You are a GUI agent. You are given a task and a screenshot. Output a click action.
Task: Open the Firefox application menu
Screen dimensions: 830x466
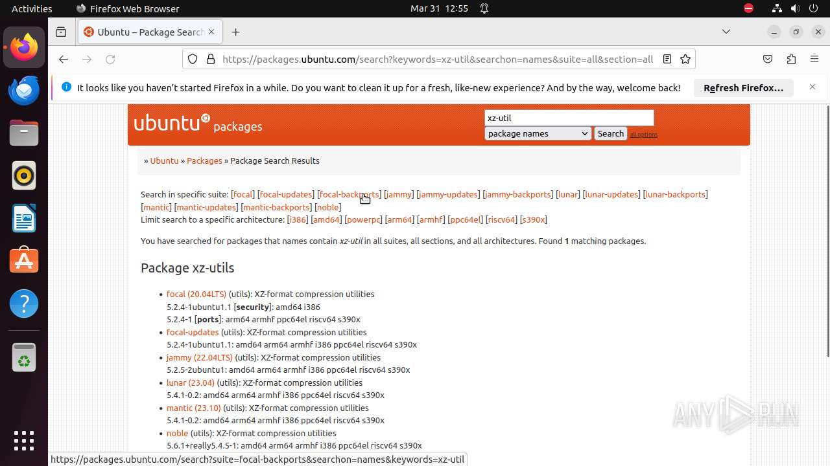pos(814,59)
